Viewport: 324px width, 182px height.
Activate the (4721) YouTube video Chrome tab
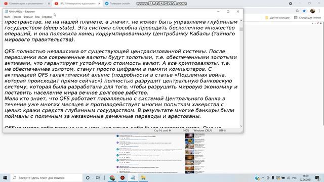pos(77,4)
